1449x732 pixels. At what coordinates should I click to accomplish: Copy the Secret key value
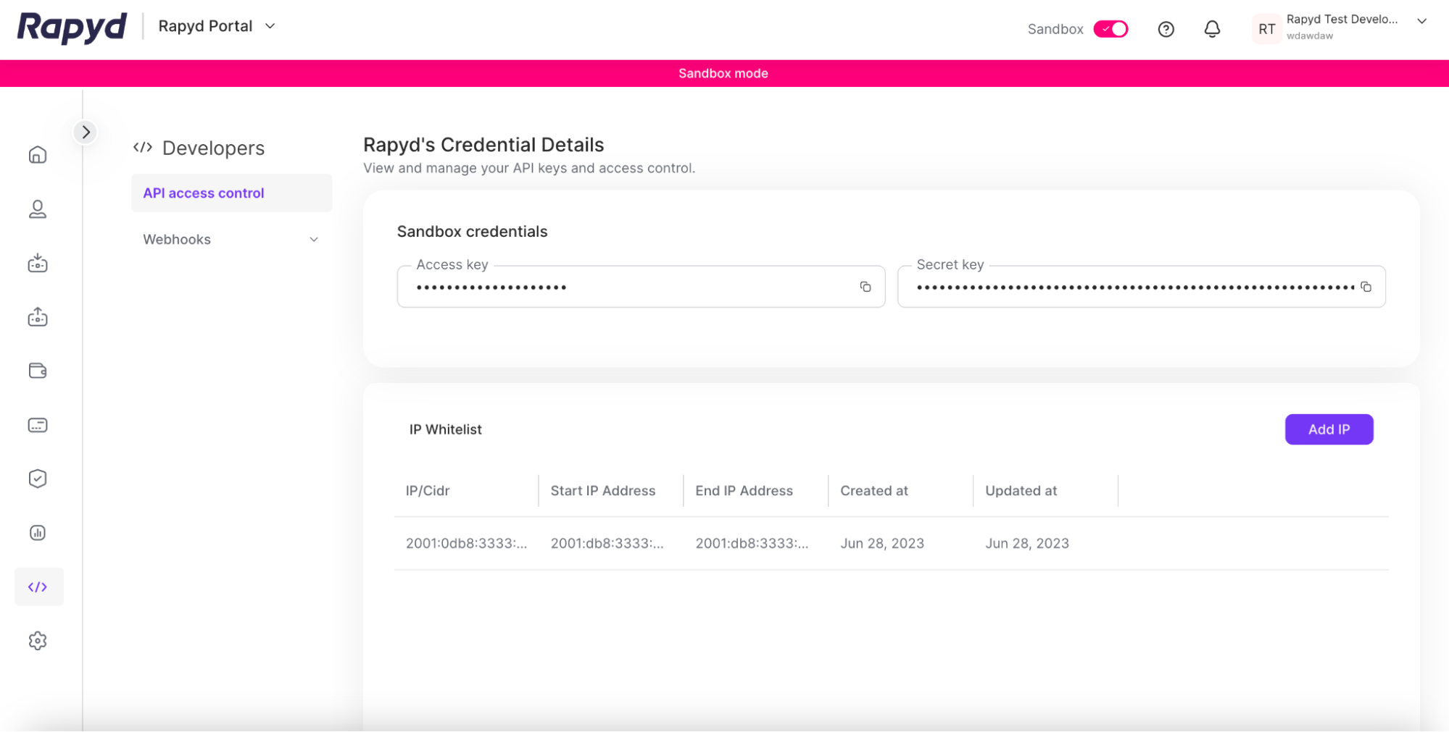coord(1366,287)
